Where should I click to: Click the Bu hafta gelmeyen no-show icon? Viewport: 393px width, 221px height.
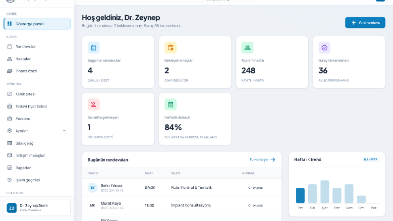[x=94, y=105]
